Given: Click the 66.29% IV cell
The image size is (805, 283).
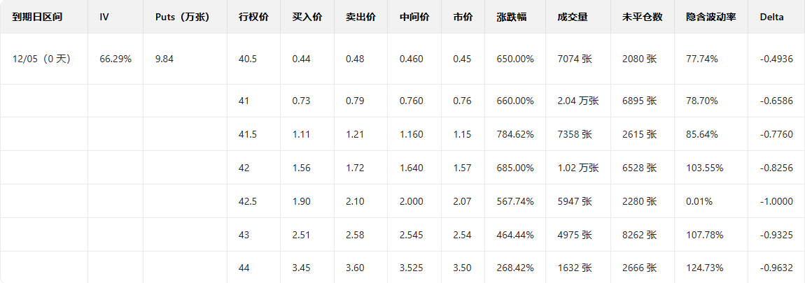Looking at the screenshot, I should pos(115,59).
